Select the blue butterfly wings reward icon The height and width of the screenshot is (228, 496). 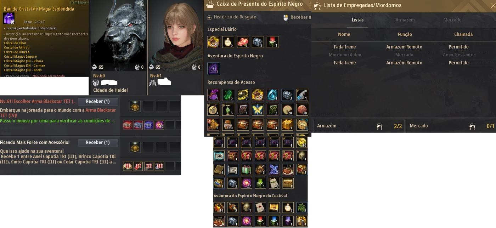(x=258, y=110)
